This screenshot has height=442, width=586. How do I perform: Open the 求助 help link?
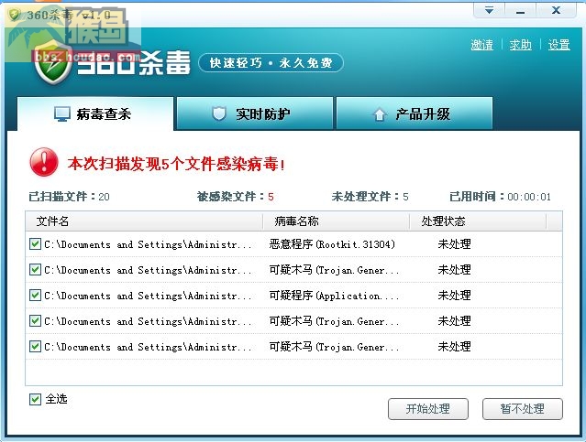[x=520, y=45]
